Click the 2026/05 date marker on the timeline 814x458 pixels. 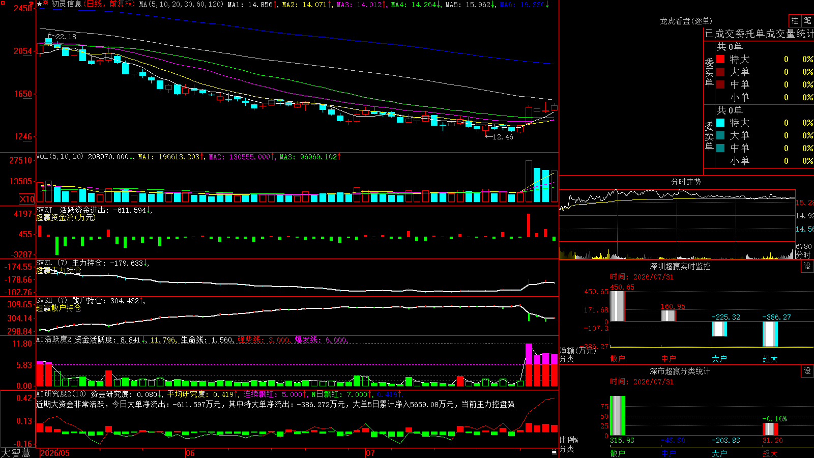pyautogui.click(x=55, y=453)
